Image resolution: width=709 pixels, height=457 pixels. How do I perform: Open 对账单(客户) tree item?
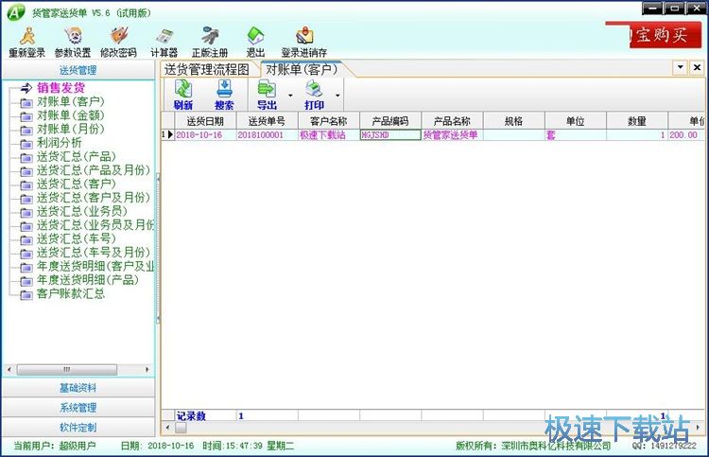(71, 101)
